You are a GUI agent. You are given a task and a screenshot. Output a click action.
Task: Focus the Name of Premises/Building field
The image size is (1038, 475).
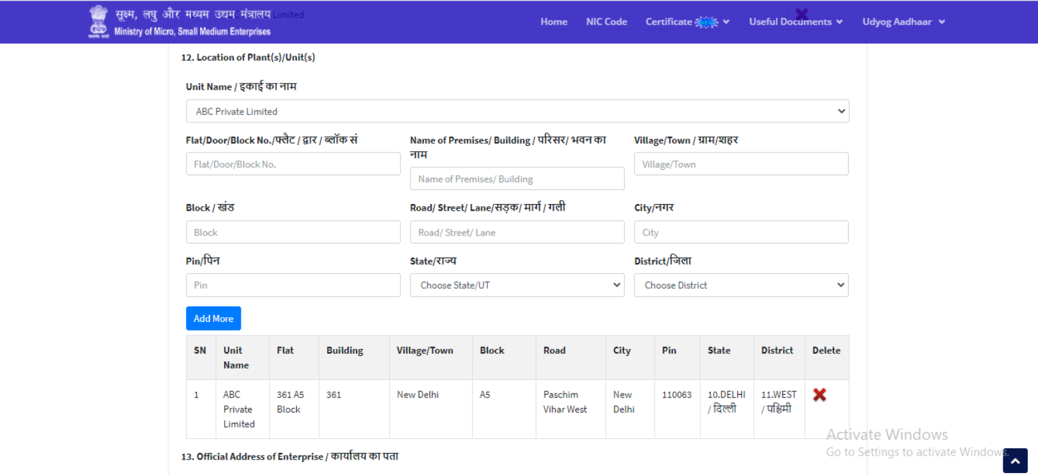517,179
